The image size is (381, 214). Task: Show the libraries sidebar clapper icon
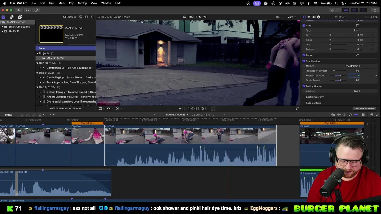pyautogui.click(x=3, y=17)
